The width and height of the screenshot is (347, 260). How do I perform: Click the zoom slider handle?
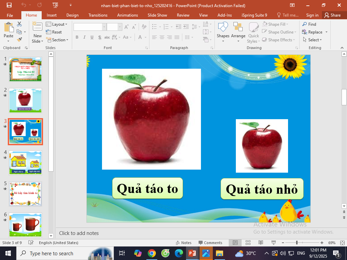pyautogui.click(x=297, y=243)
